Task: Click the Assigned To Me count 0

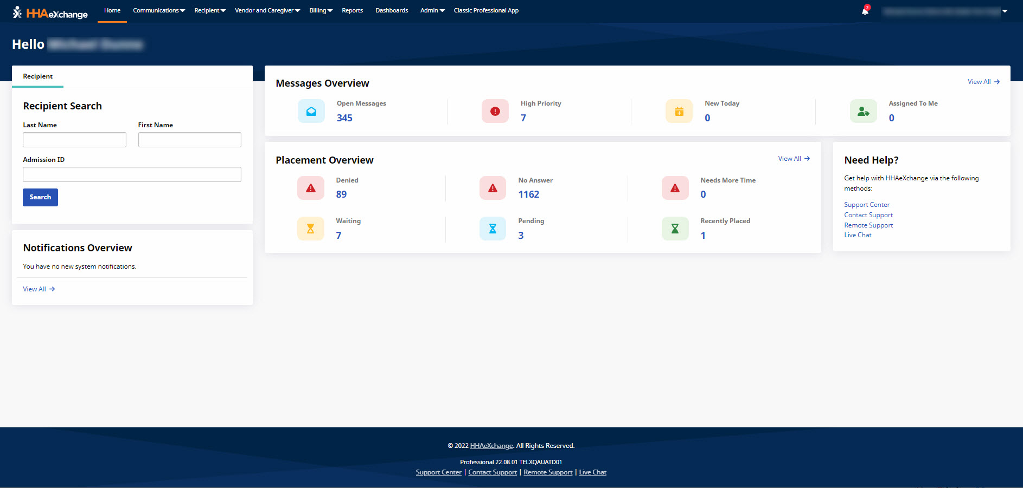Action: pos(892,118)
